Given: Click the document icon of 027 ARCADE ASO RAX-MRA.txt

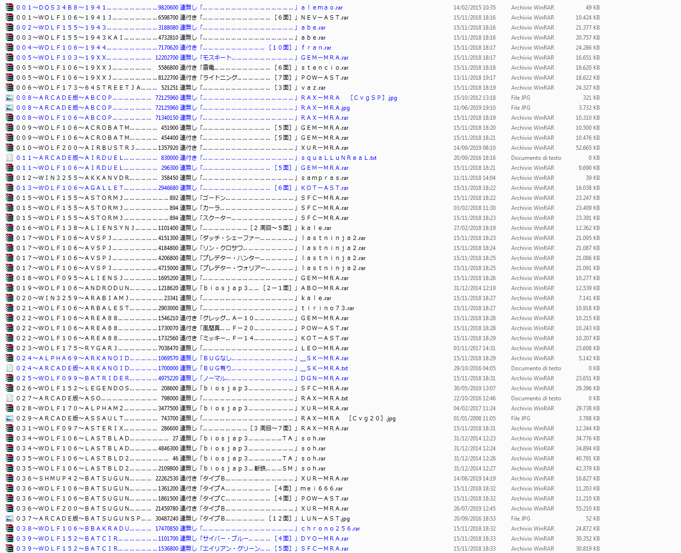Looking at the screenshot, I should (10, 398).
